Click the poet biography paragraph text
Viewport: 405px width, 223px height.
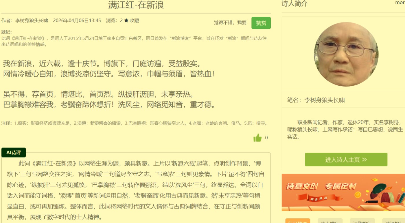coord(345,129)
